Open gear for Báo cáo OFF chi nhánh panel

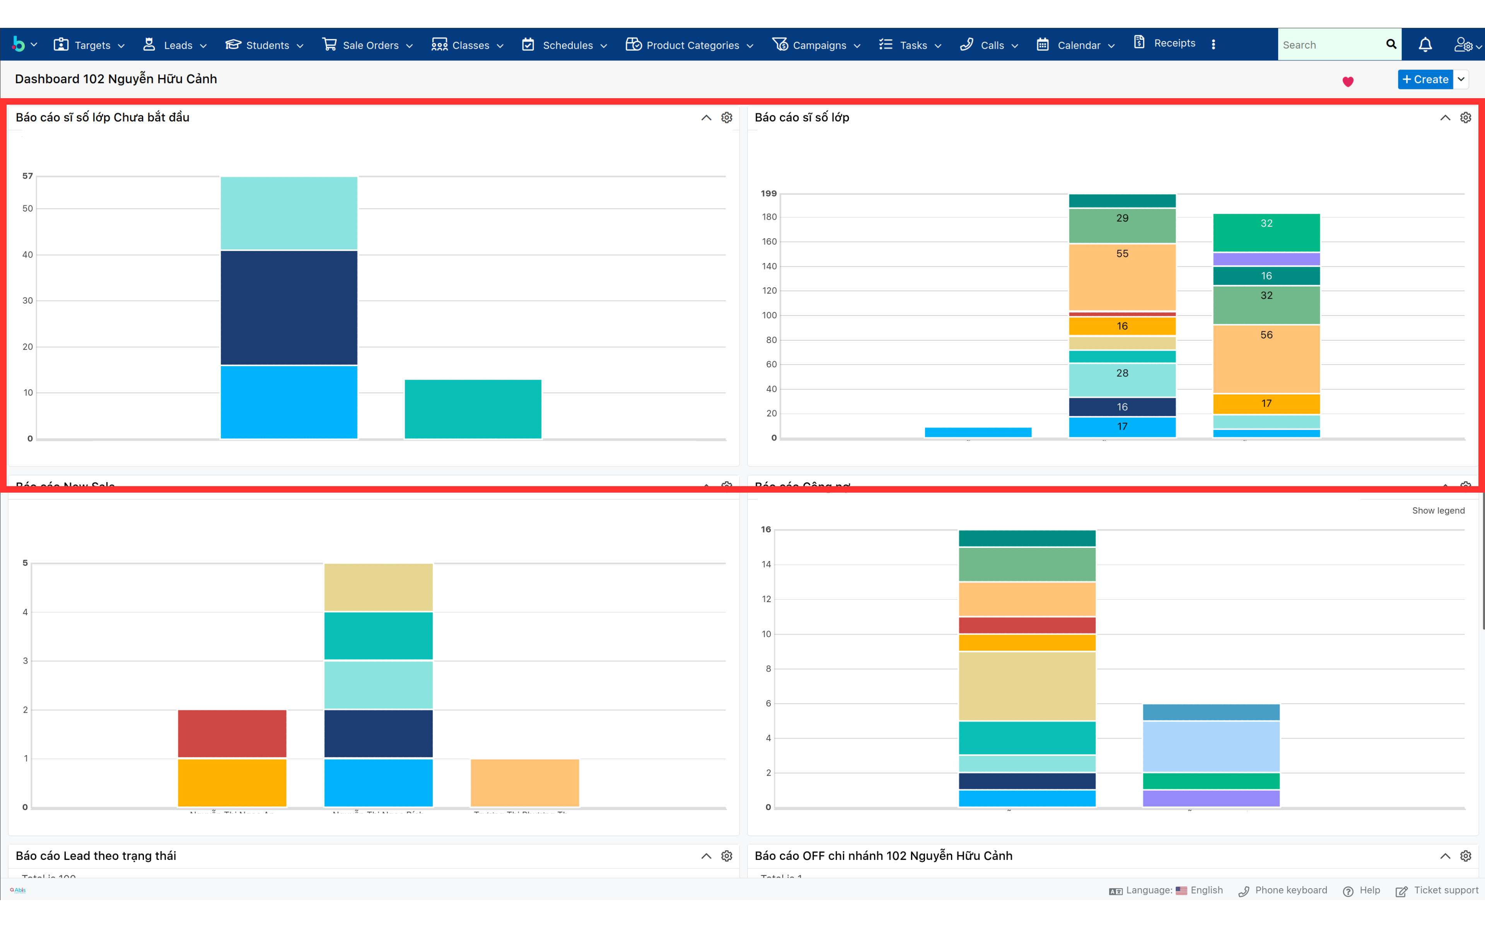[1465, 856]
